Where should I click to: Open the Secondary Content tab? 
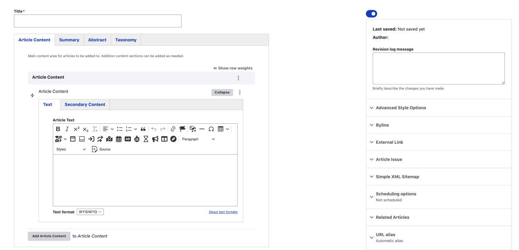coord(85,104)
